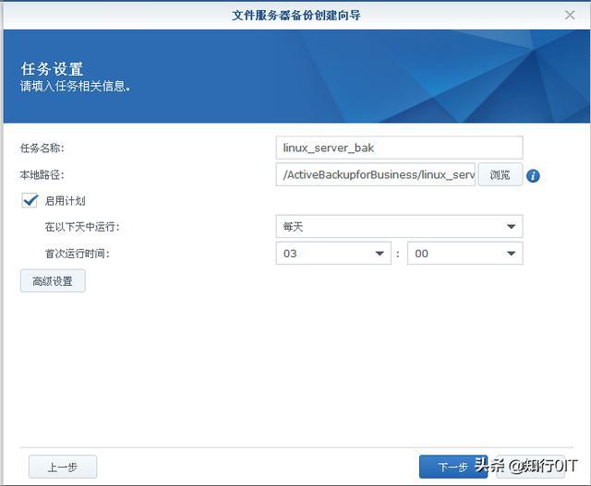Close the 文件服务器备份创建向导 wizard
This screenshot has height=486, width=591.
570,15
